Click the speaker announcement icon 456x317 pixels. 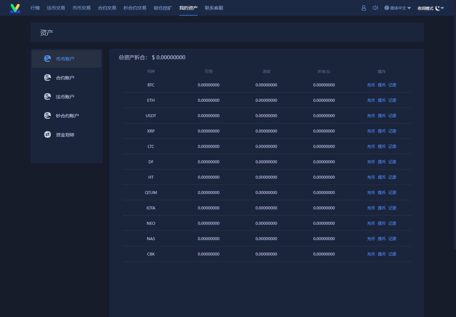point(375,8)
